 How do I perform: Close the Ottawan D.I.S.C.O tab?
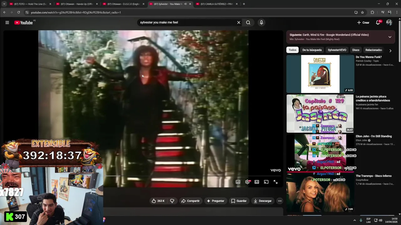point(143,4)
